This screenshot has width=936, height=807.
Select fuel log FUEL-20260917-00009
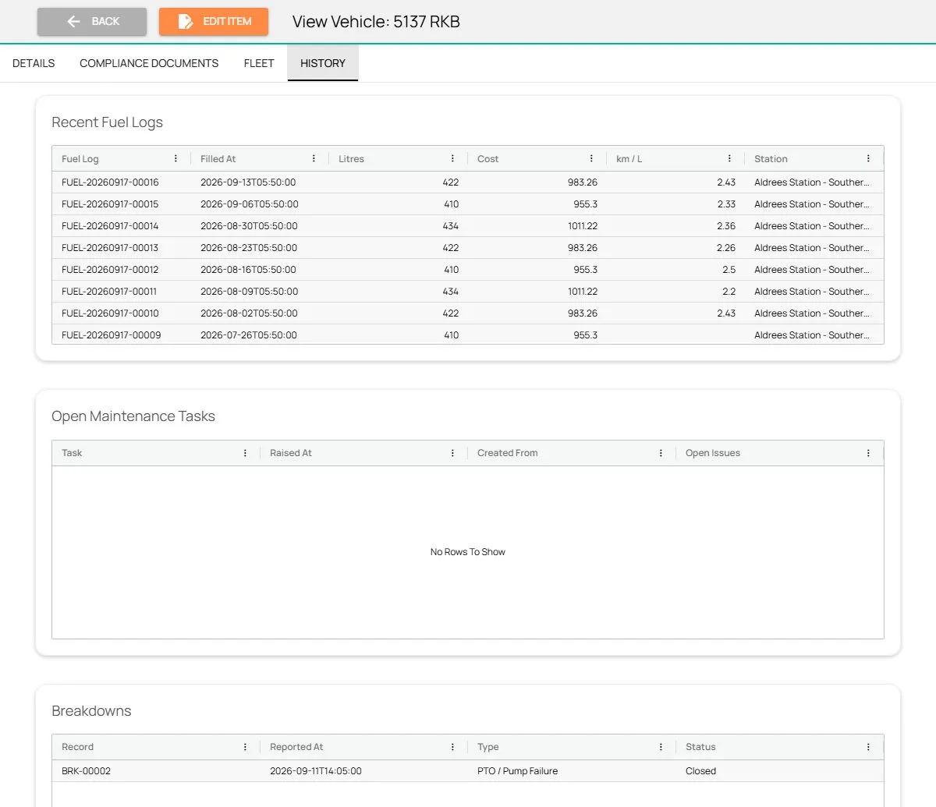tap(111, 335)
